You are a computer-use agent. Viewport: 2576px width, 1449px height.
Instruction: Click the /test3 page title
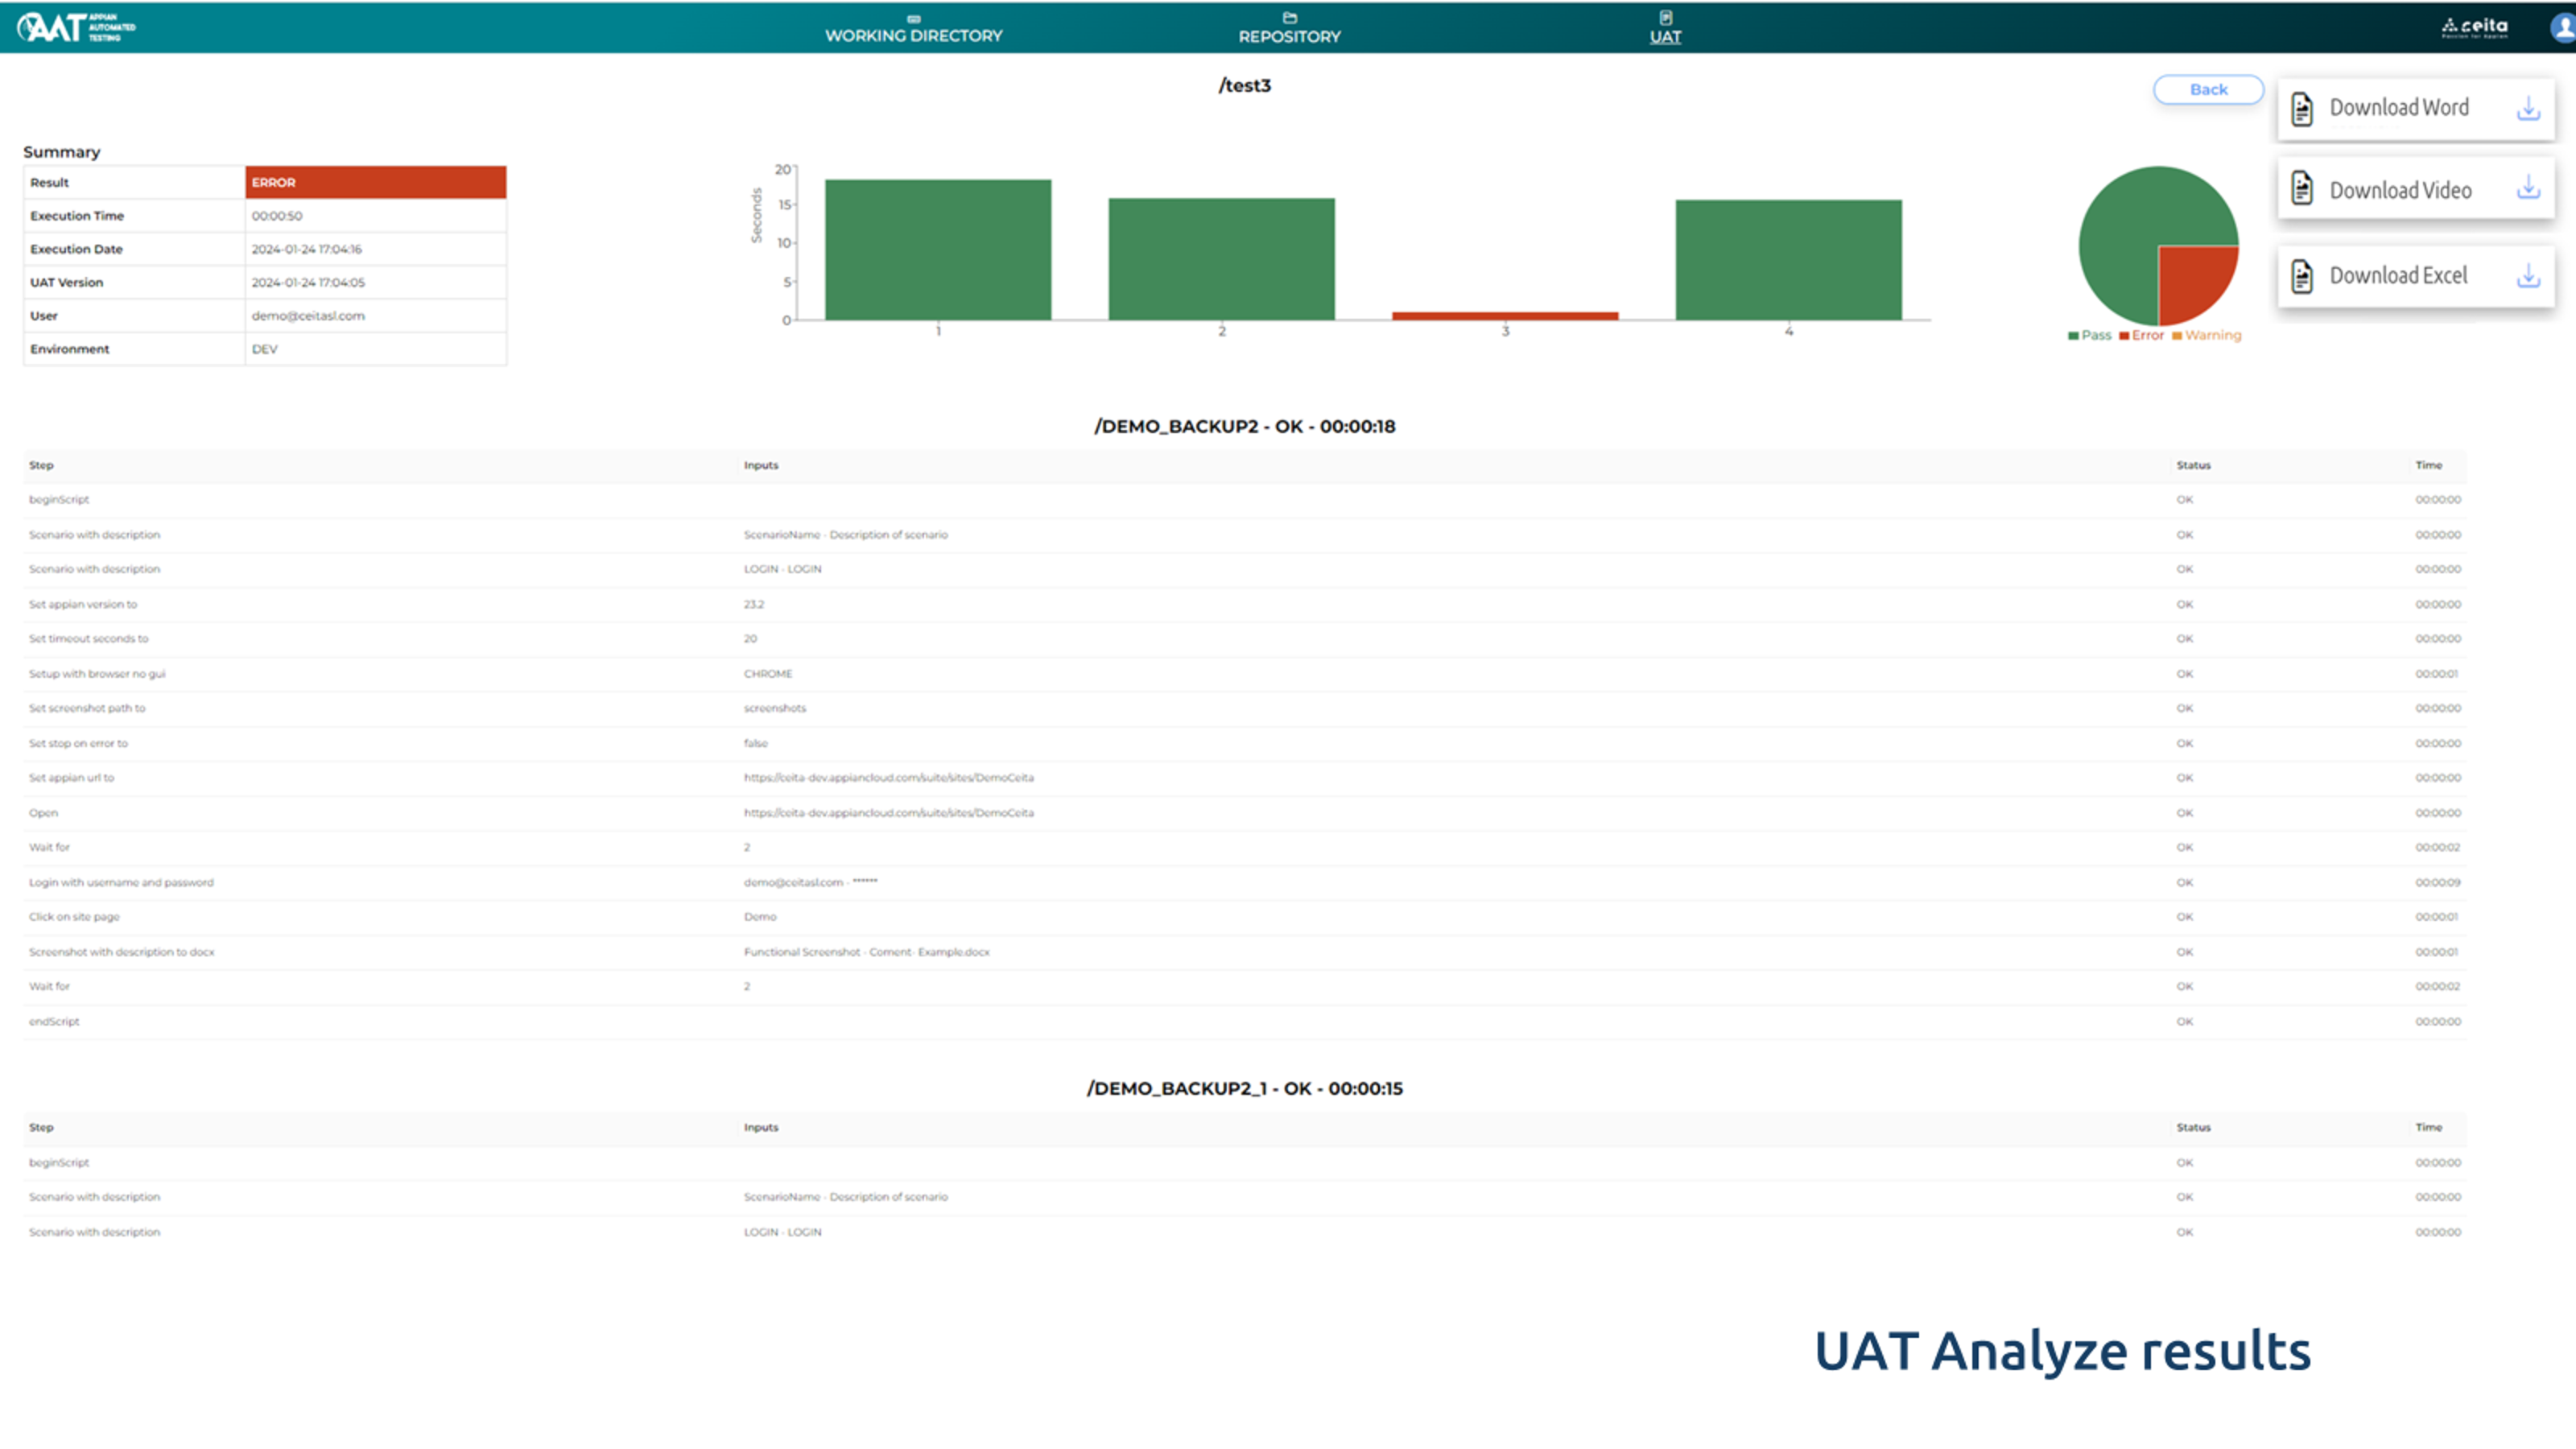[1244, 85]
